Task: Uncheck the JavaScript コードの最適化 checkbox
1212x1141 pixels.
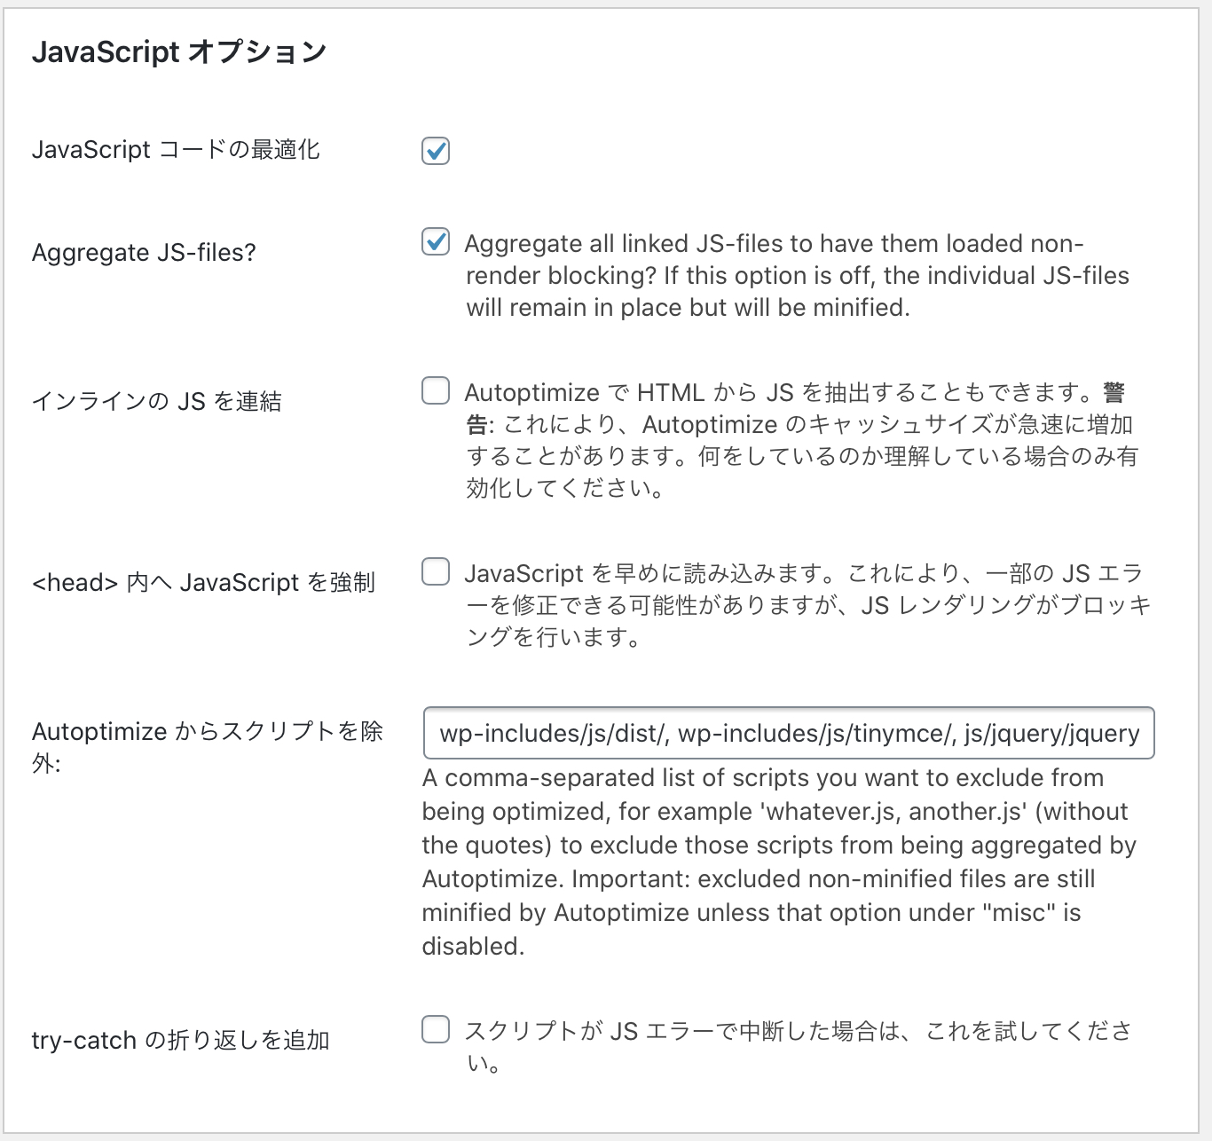Action: pos(436,151)
